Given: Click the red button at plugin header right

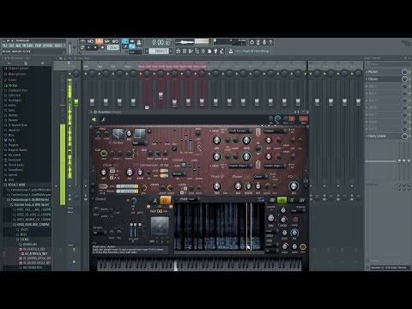Looking at the screenshot, I should pos(304,118).
